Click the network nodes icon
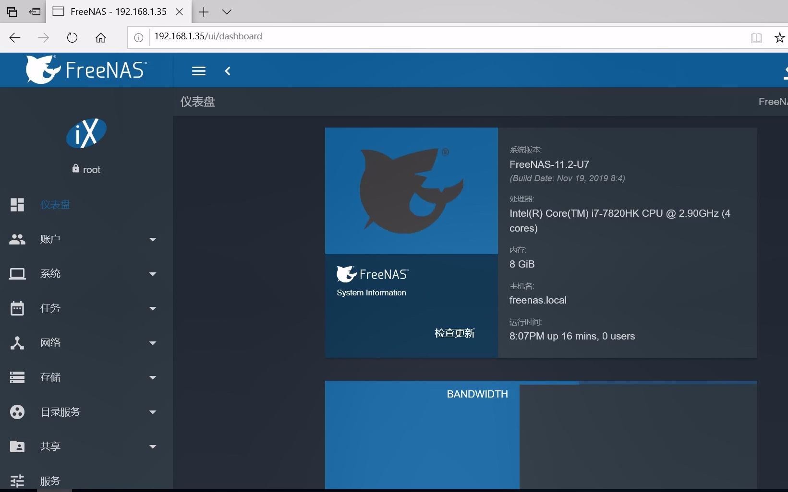This screenshot has height=492, width=788. point(17,343)
